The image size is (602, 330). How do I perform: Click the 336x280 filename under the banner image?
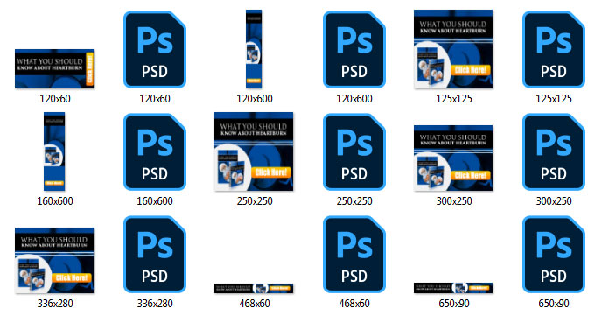tap(55, 304)
